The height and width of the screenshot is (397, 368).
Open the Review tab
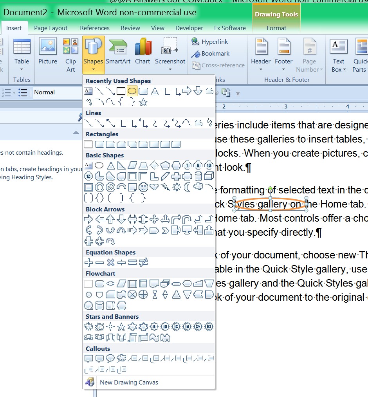tap(130, 28)
